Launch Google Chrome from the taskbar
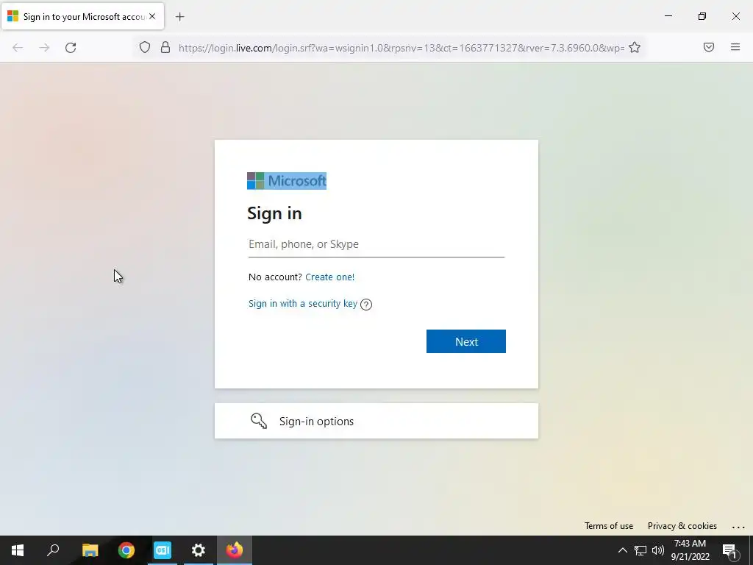 tap(126, 550)
